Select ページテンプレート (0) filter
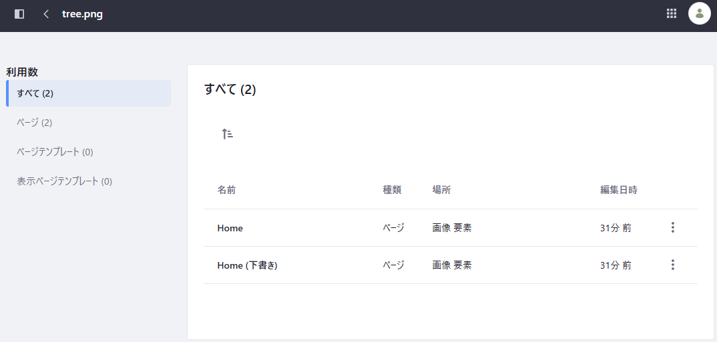Viewport: 717px width, 342px height. 55,152
